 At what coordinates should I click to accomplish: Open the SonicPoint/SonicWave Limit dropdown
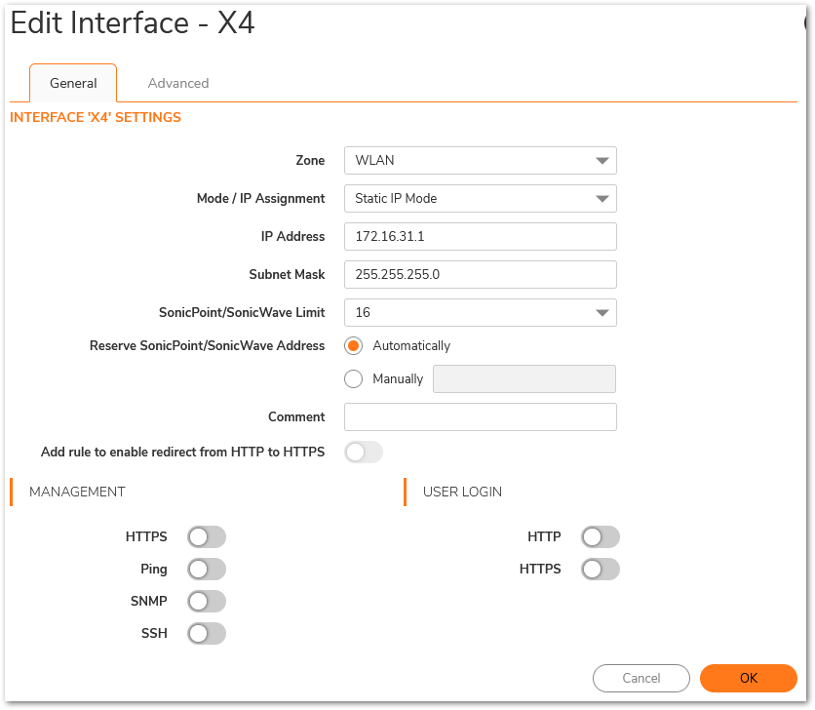[480, 313]
